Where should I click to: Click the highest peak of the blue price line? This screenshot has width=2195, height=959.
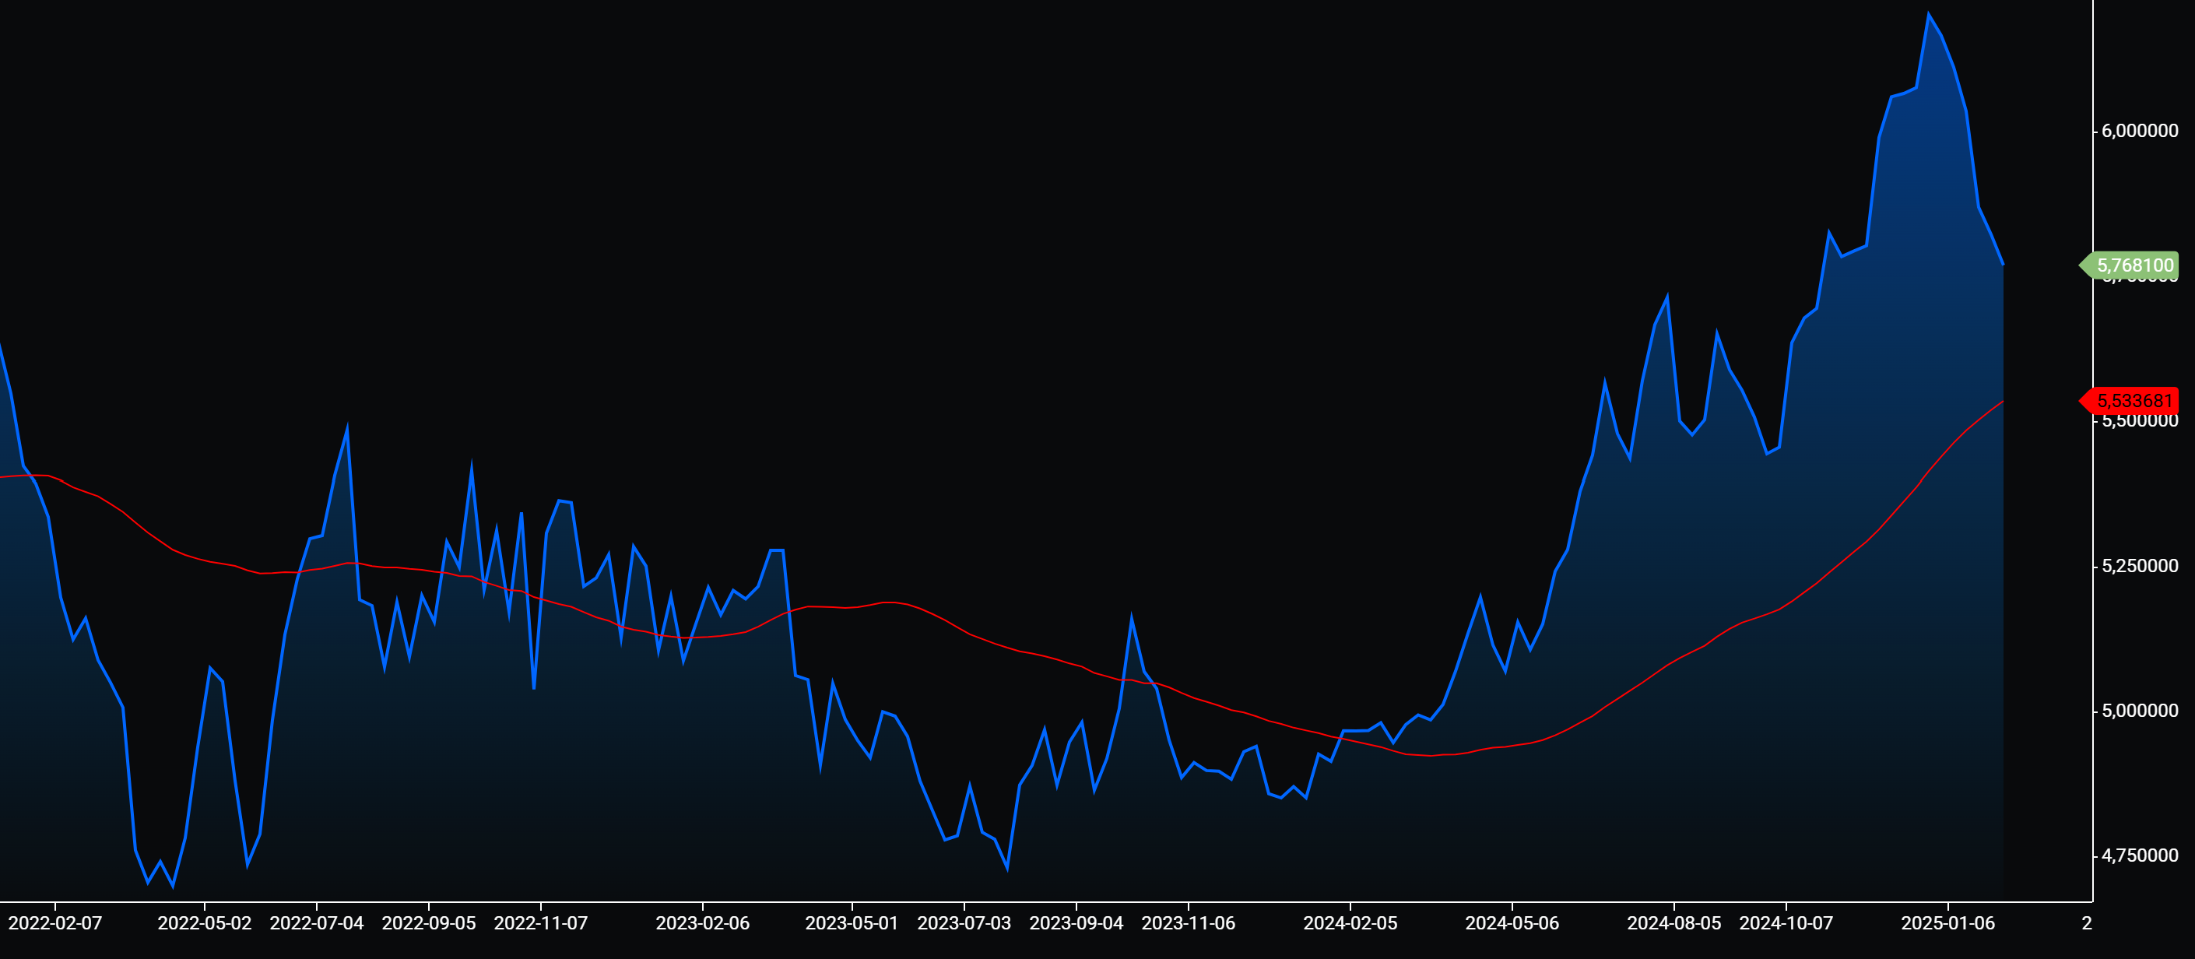tap(1929, 14)
